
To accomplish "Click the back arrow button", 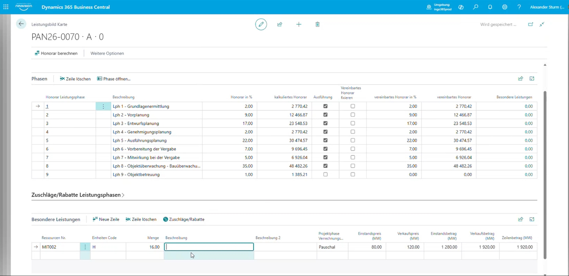I will [21, 24].
